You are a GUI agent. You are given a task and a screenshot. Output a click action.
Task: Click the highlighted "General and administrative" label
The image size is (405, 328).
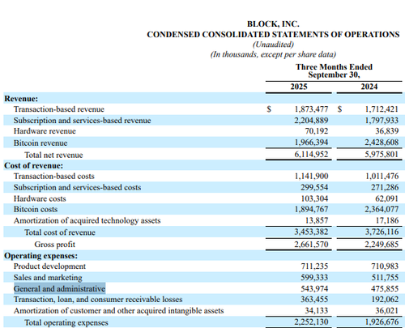point(59,289)
